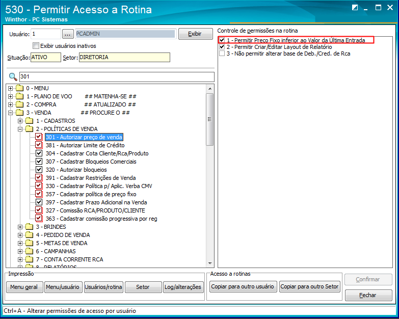
Task: Click scrollbar down arrow of routines tree
Action: [x=210, y=263]
